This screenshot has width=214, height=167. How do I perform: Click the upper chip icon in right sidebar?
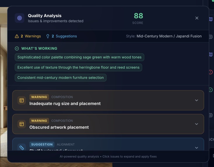point(211,37)
